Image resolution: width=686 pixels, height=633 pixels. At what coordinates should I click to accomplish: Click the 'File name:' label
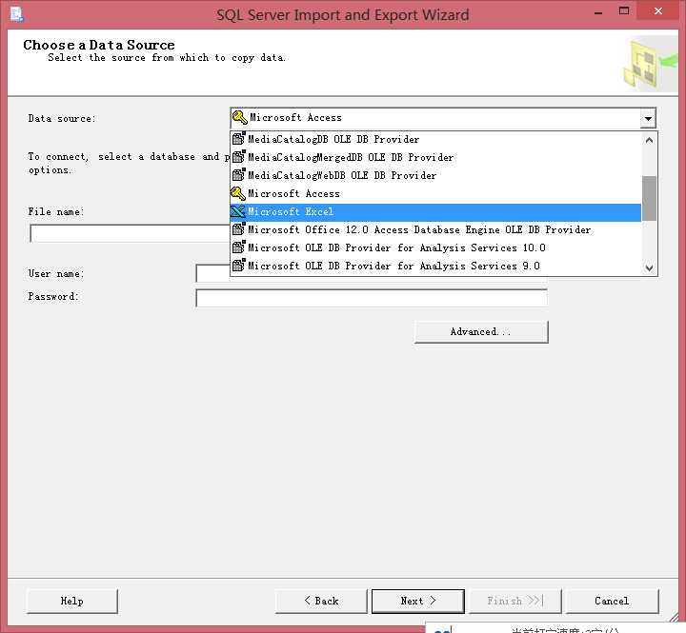(56, 212)
